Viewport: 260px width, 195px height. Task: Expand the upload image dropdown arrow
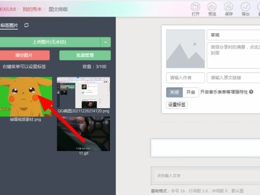tap(106, 42)
